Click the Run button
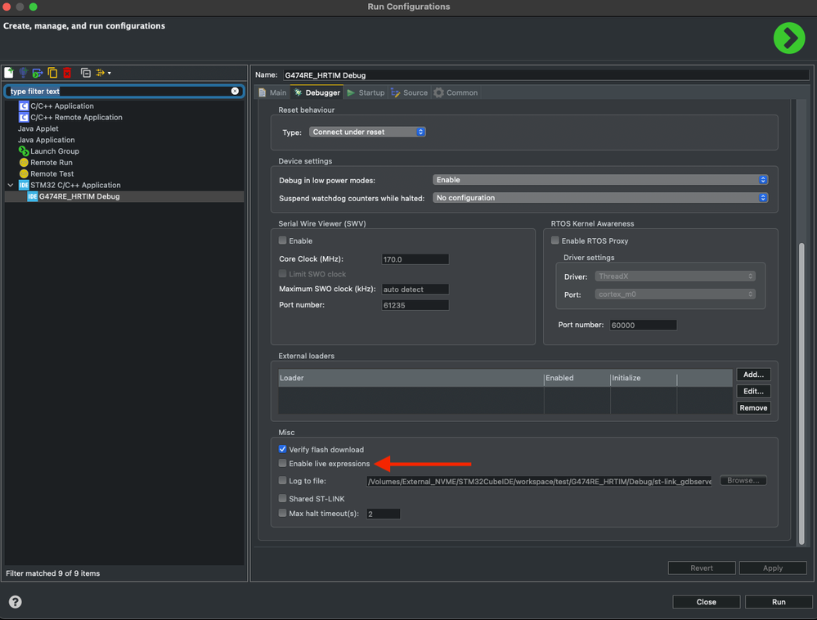Image resolution: width=817 pixels, height=620 pixels. (778, 602)
